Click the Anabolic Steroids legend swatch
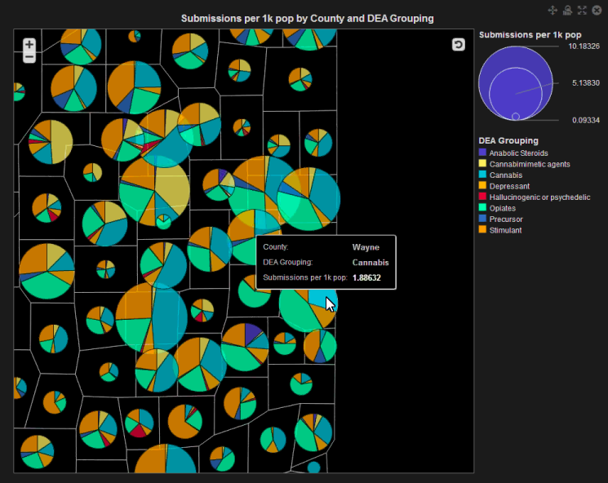 [483, 153]
